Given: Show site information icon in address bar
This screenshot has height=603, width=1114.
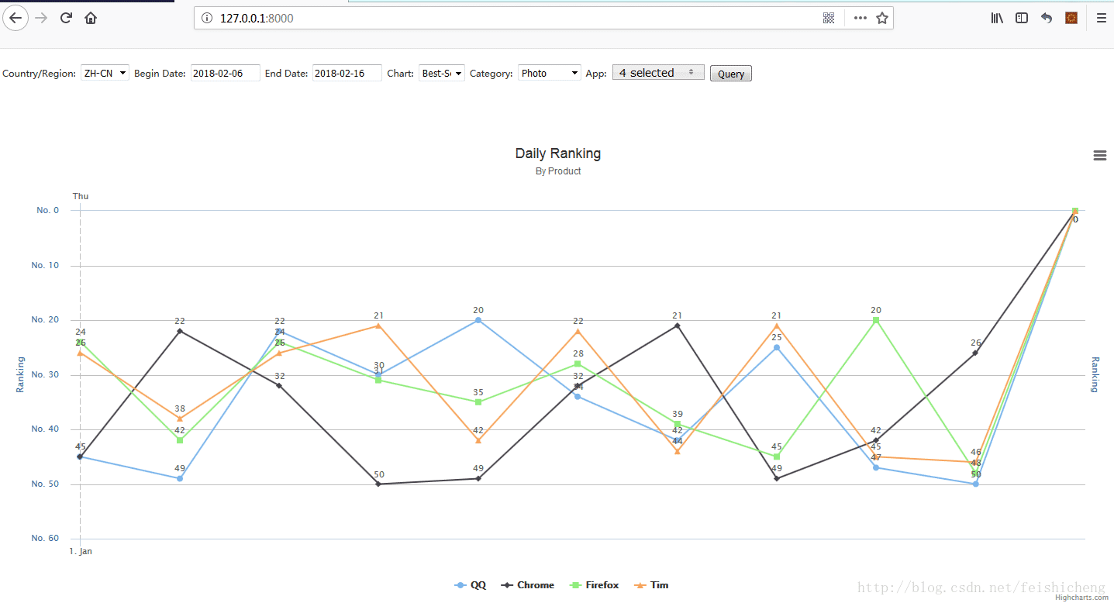Looking at the screenshot, I should point(206,18).
